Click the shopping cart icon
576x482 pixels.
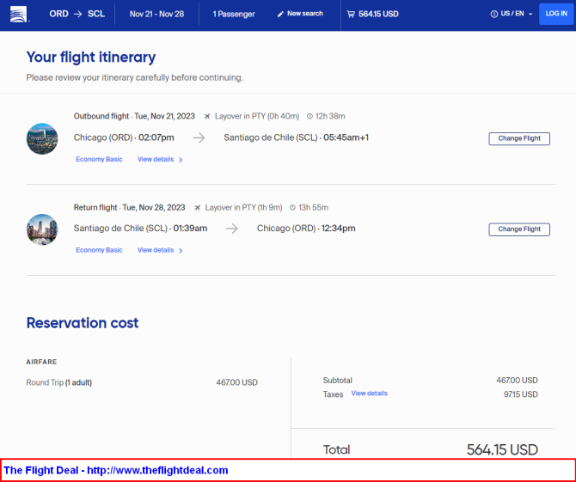(351, 15)
